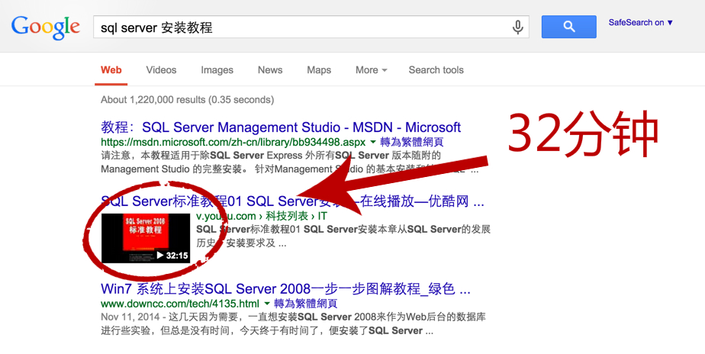Image resolution: width=705 pixels, height=354 pixels.
Task: Switch to the Images tab
Action: [x=217, y=70]
